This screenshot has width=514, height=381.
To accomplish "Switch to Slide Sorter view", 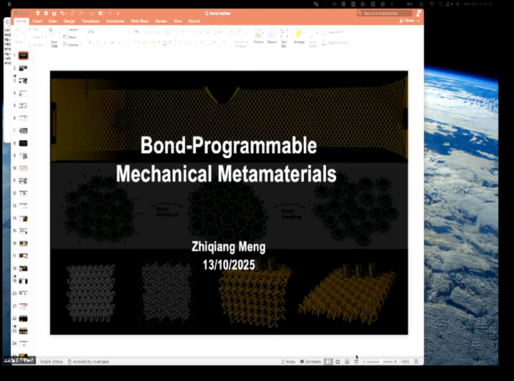I will pyautogui.click(x=337, y=362).
